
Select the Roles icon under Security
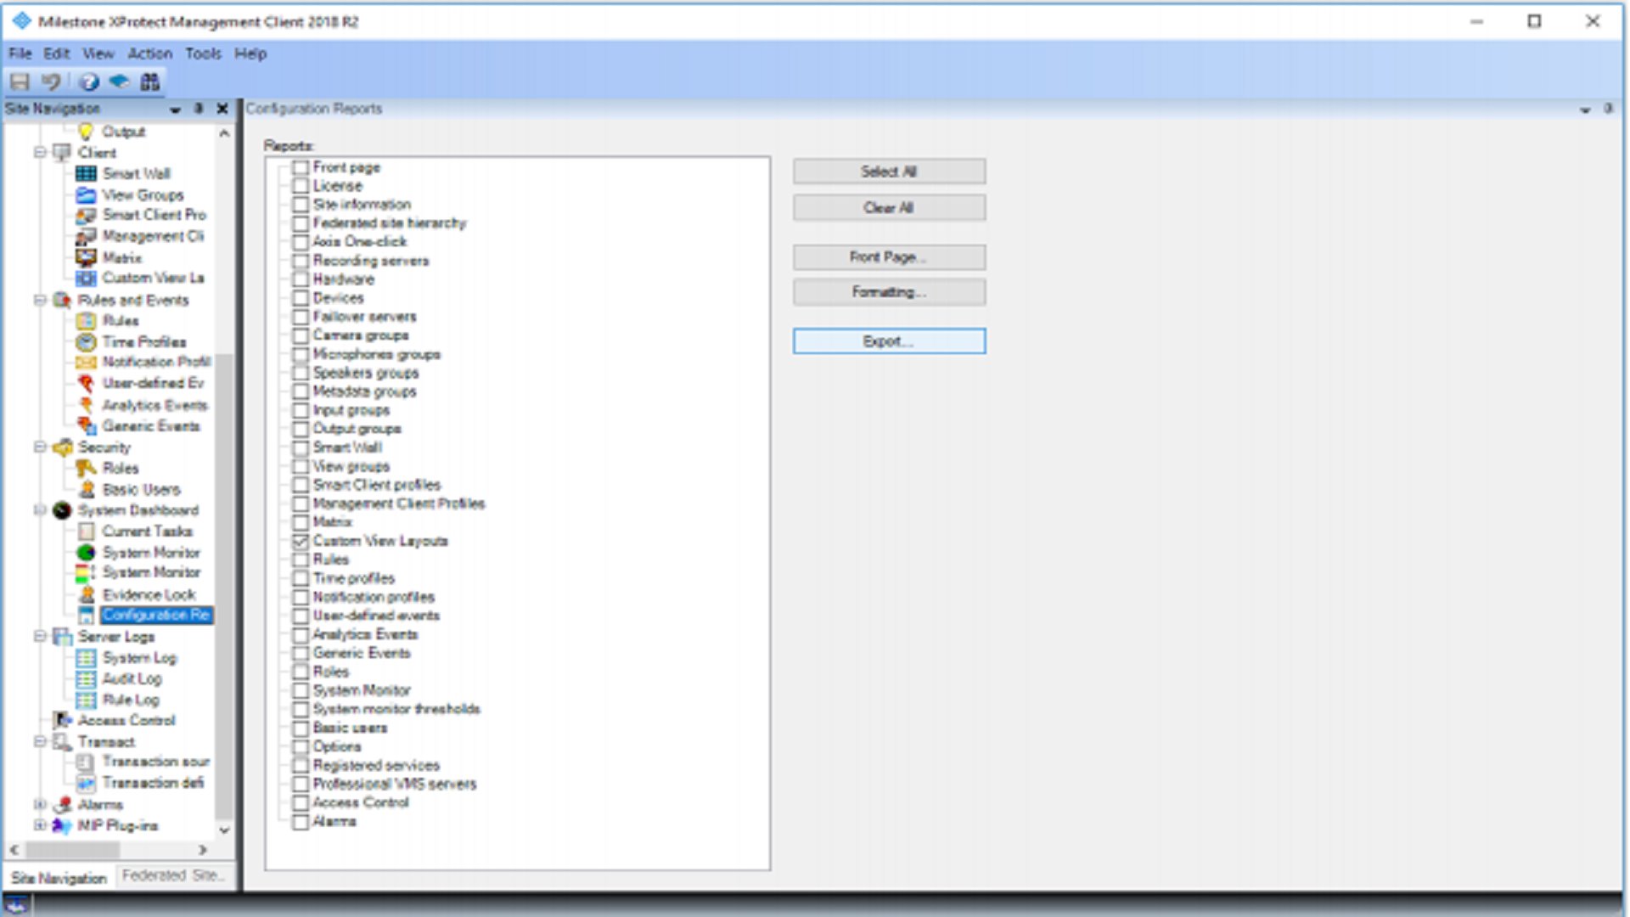pos(86,468)
